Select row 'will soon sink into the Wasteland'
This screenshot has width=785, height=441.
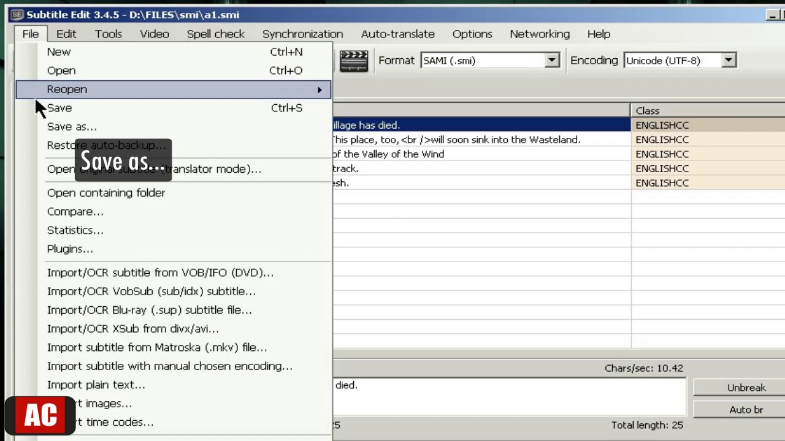(x=559, y=140)
